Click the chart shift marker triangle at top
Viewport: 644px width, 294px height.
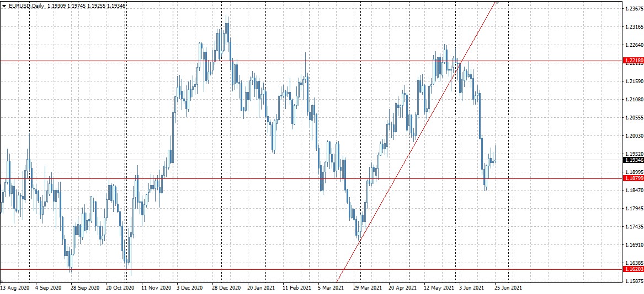tap(497, 2)
